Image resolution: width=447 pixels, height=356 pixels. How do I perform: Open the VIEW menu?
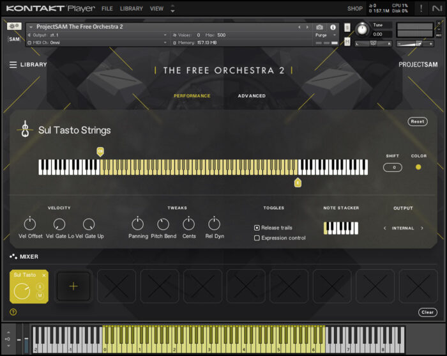(x=157, y=8)
